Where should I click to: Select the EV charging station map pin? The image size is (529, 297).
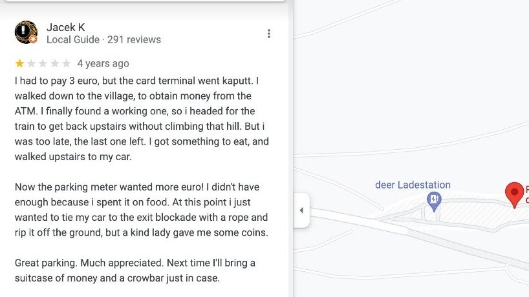pyautogui.click(x=434, y=201)
